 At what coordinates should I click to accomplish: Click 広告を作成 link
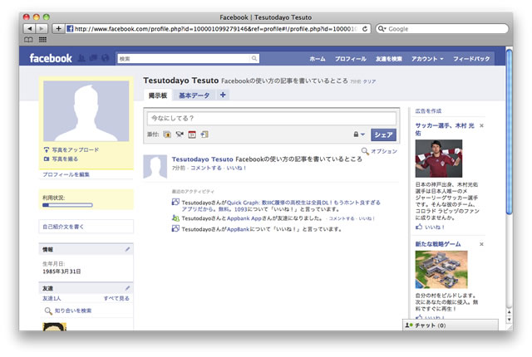(x=428, y=111)
